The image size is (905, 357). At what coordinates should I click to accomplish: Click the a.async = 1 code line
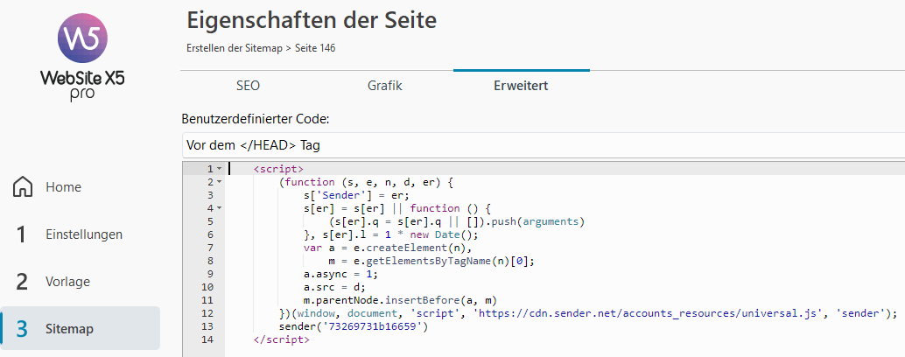point(331,274)
